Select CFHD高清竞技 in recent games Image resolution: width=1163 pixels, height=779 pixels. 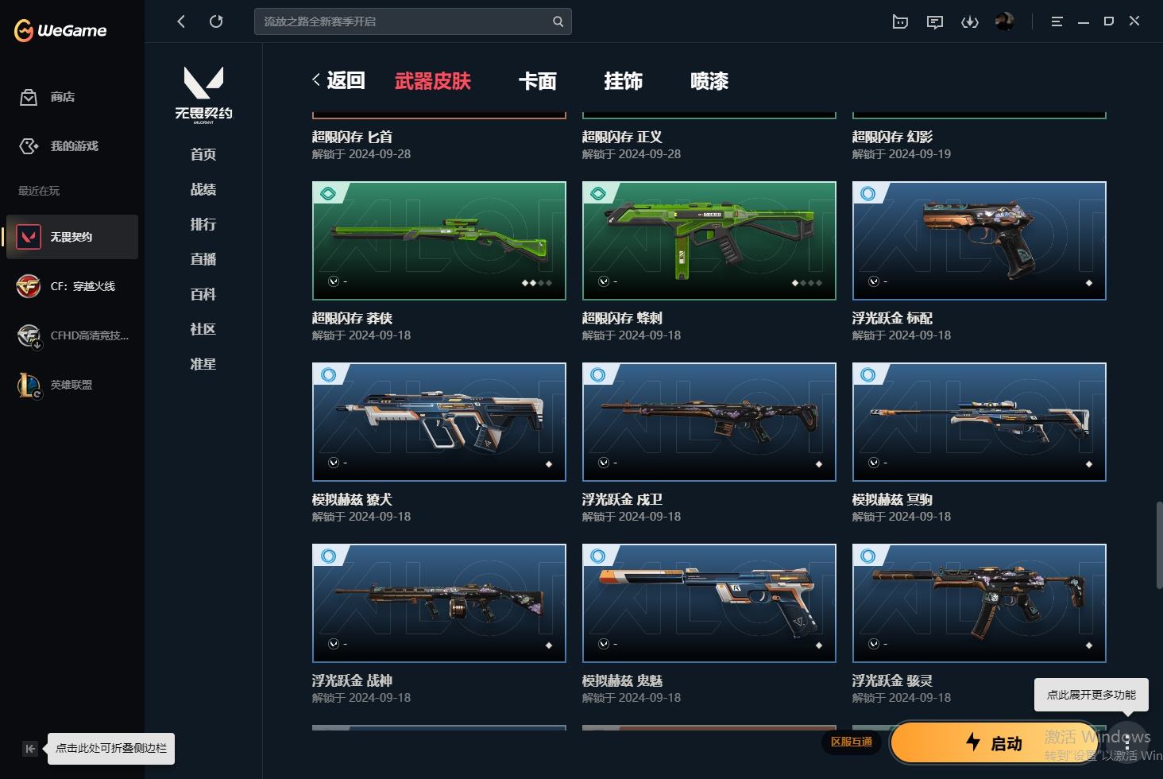[x=72, y=335]
